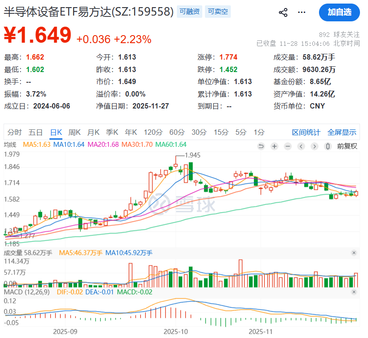Click the MACD (12,26,9) label
368x338 pixels.
27,292
